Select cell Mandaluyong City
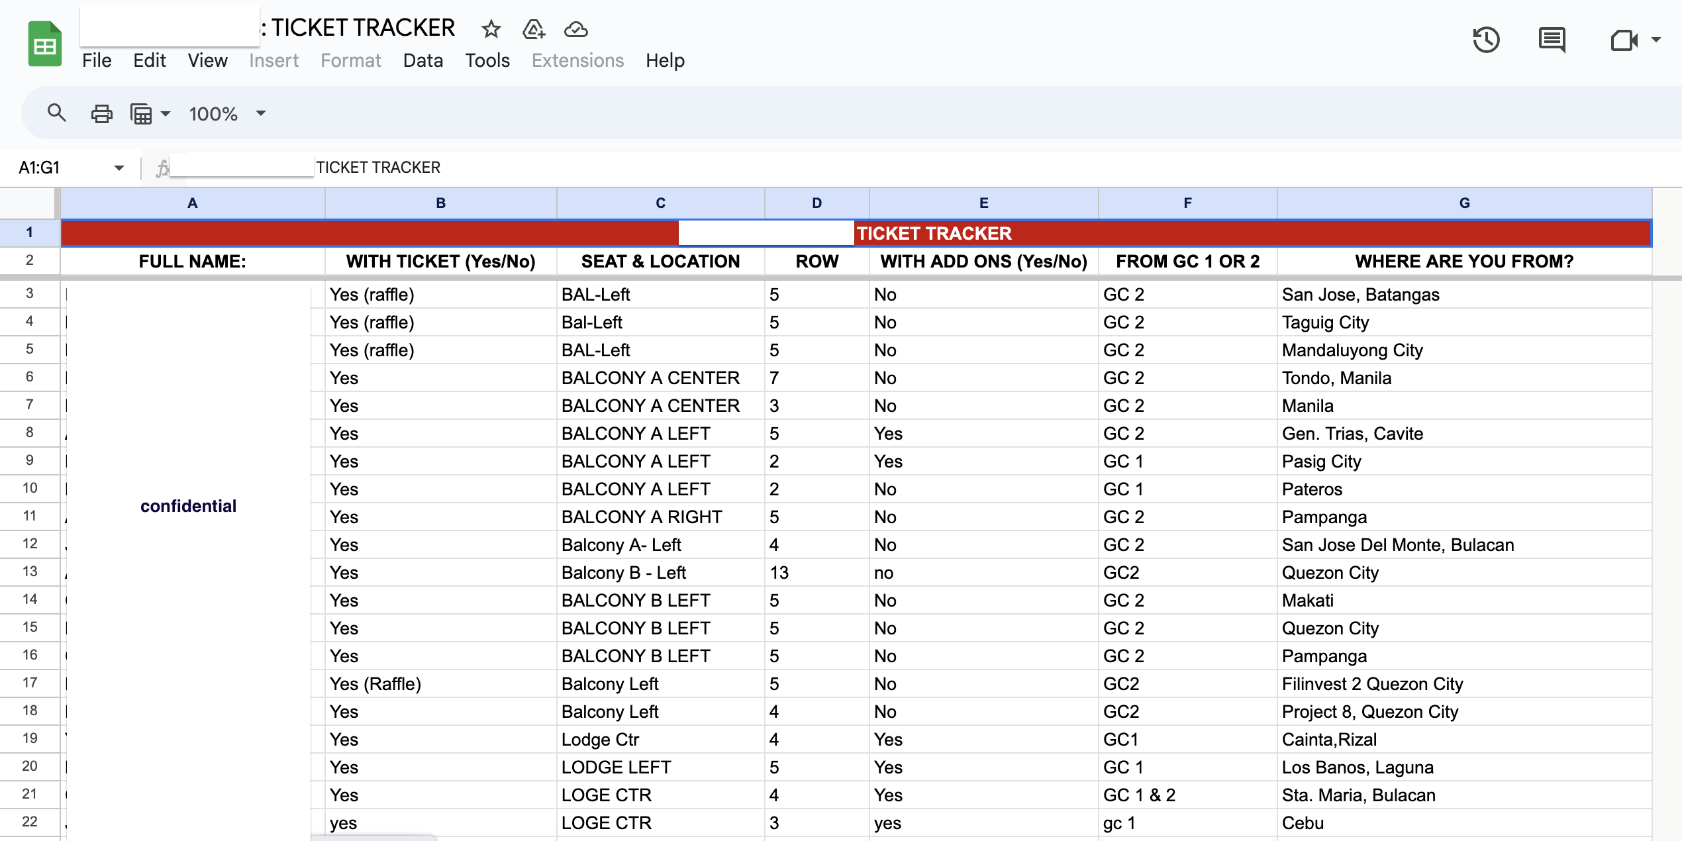This screenshot has width=1682, height=841. [1465, 350]
